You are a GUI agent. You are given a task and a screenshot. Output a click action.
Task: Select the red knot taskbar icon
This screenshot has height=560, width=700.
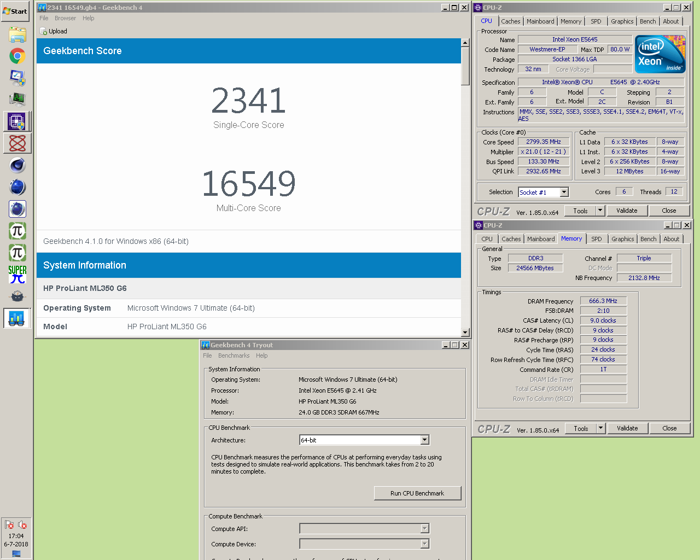tap(17, 143)
